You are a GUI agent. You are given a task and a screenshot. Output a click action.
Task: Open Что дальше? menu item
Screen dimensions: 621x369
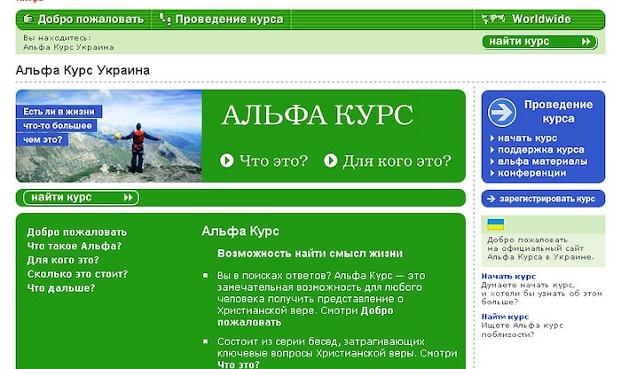61,287
